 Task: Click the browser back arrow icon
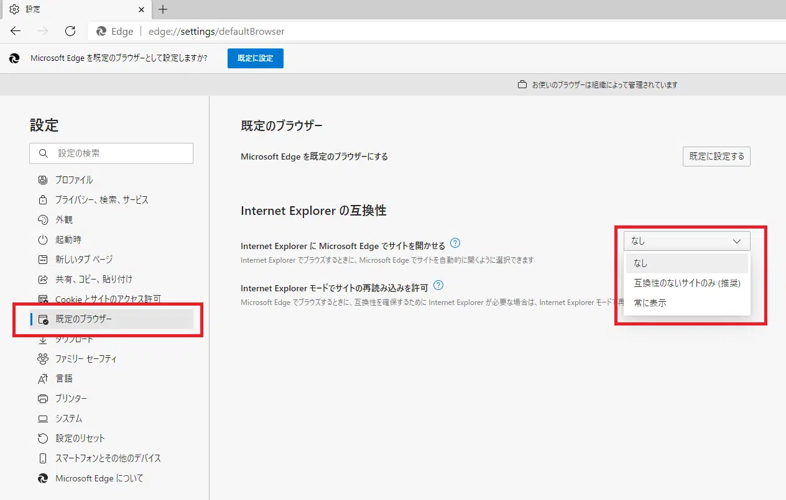pos(16,31)
